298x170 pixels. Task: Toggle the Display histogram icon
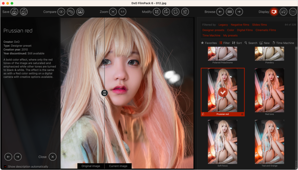pyautogui.click(x=293, y=12)
